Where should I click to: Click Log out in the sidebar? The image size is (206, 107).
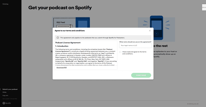5,96
